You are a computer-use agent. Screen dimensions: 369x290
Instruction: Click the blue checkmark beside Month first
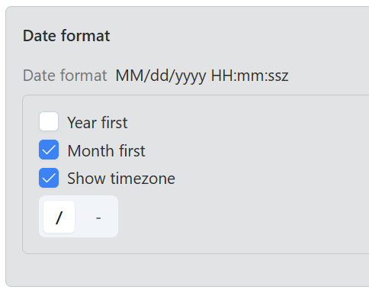(49, 150)
